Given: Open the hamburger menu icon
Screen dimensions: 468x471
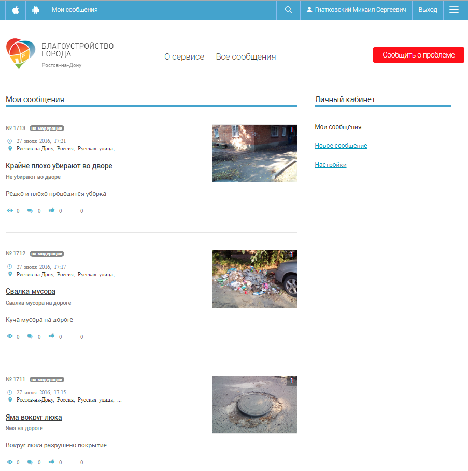Looking at the screenshot, I should tap(453, 10).
